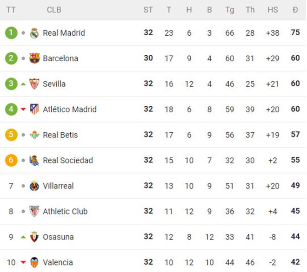Click the Real Madrid club crest
The image size is (307, 272).
(x=34, y=33)
